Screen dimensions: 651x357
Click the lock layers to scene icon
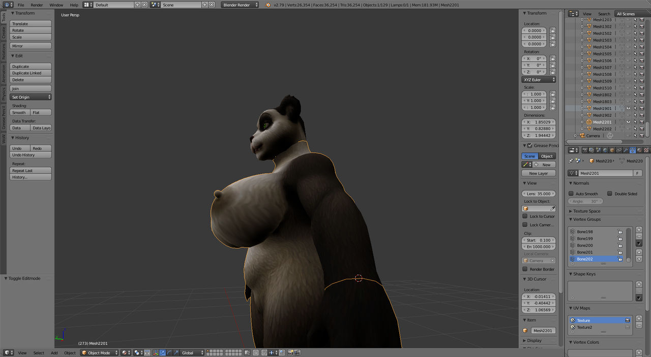click(247, 352)
